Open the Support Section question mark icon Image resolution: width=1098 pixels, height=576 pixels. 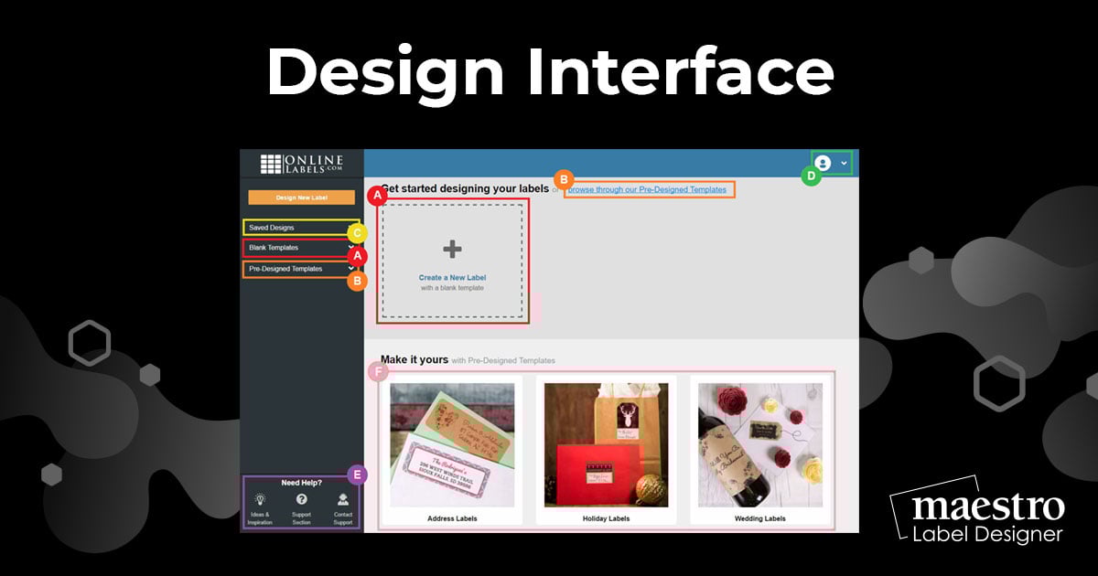coord(301,499)
